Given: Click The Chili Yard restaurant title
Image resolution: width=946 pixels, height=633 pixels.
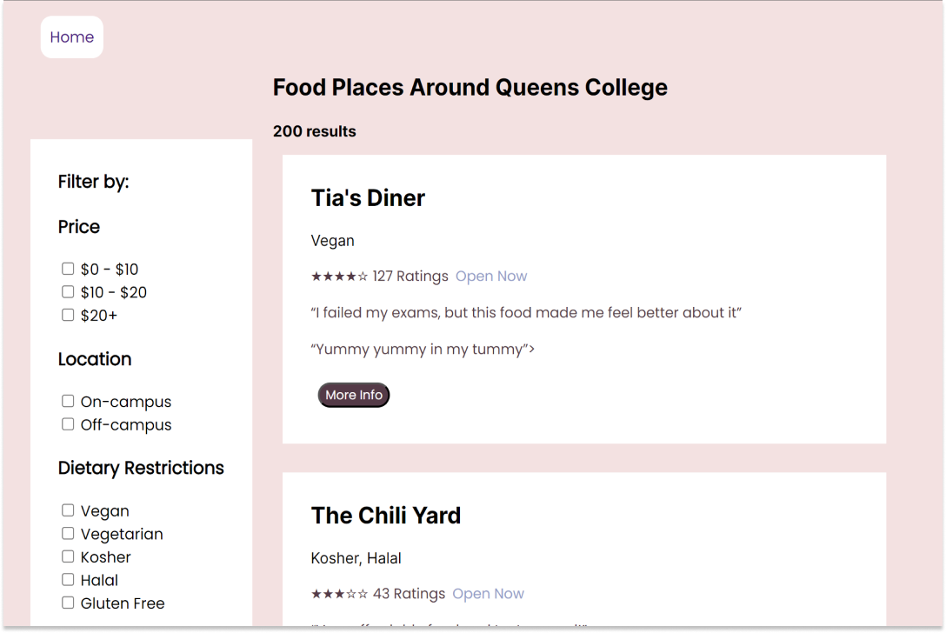Looking at the screenshot, I should [x=386, y=515].
